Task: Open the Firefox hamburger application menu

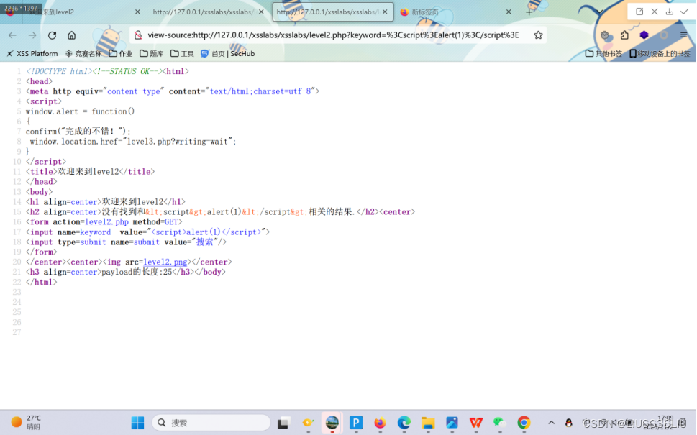Action: click(683, 35)
